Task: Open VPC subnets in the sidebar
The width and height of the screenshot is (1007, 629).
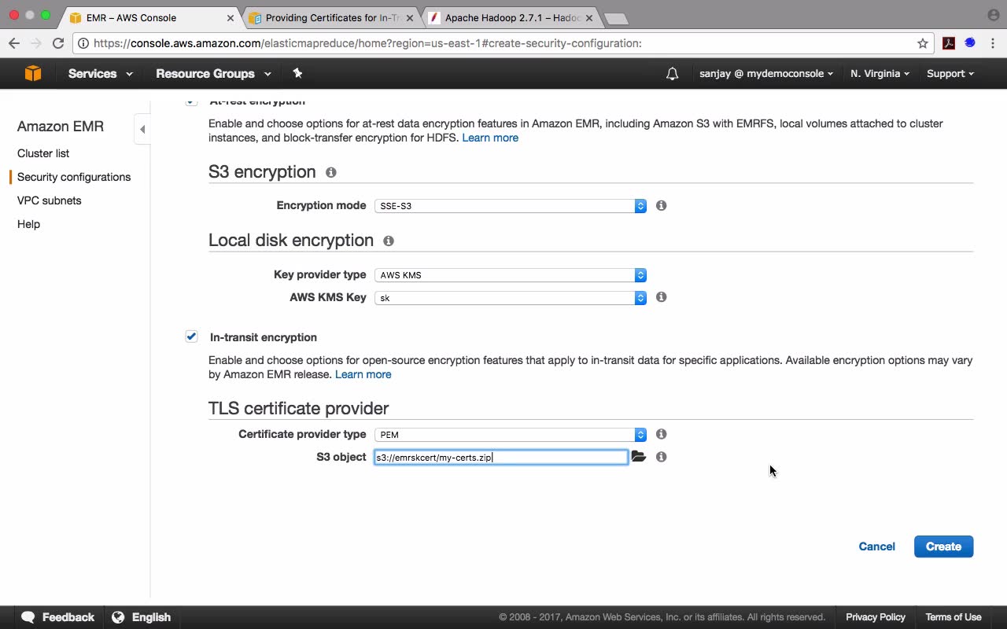Action: point(49,200)
